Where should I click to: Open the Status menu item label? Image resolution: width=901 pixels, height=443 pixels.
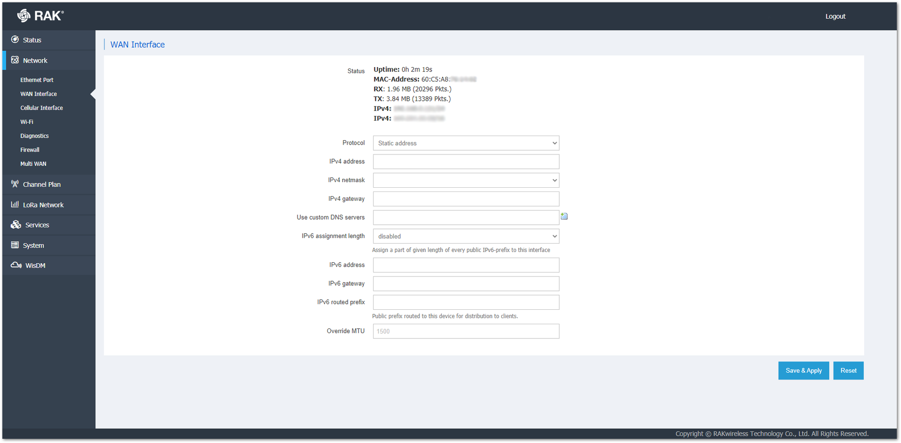tap(32, 40)
